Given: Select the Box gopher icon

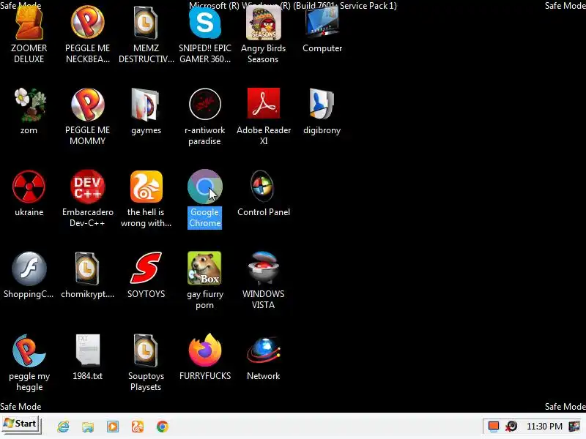Looking at the screenshot, I should (204, 268).
